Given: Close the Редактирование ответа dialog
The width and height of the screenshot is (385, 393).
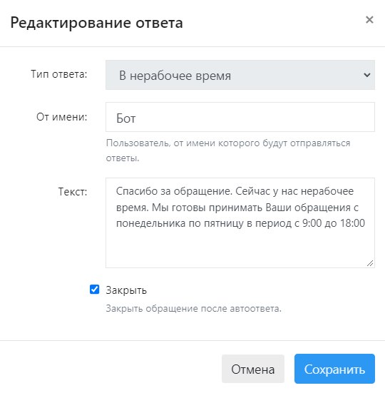Looking at the screenshot, I should 369,19.
